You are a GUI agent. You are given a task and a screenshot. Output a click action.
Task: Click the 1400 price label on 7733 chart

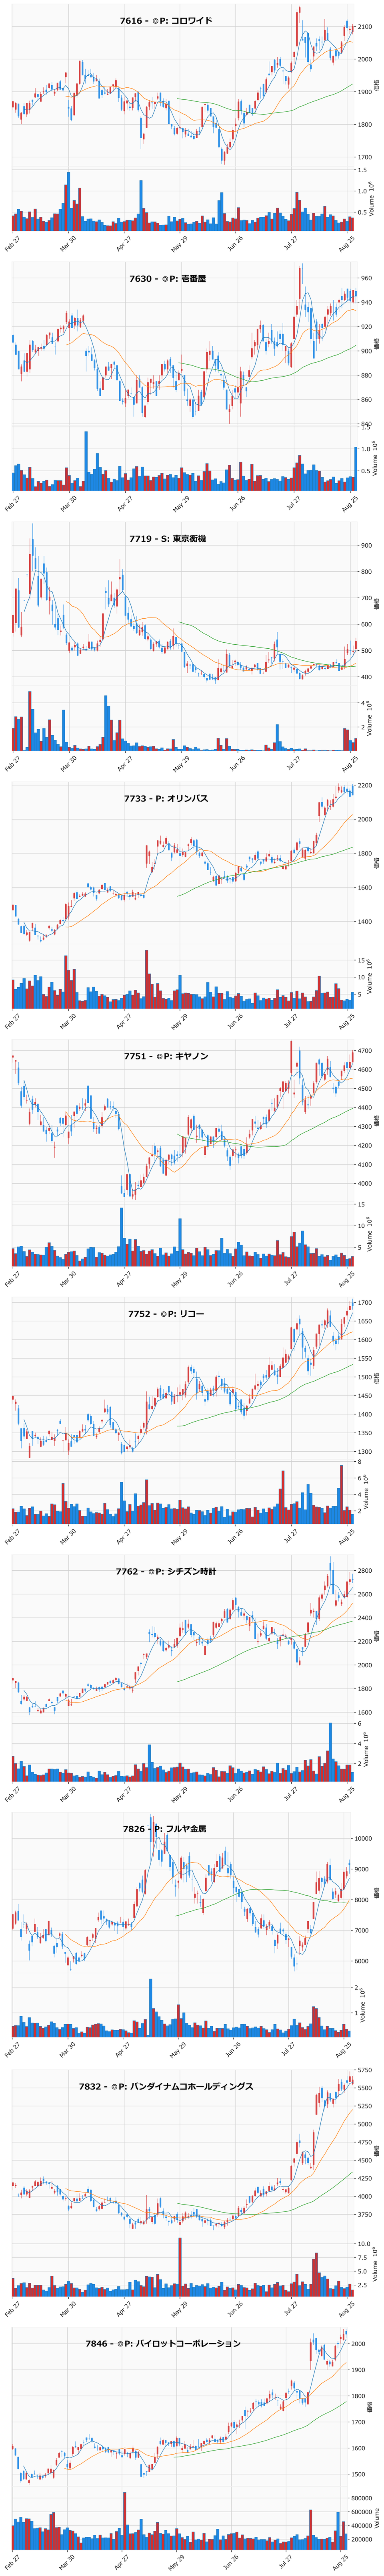pos(366,922)
